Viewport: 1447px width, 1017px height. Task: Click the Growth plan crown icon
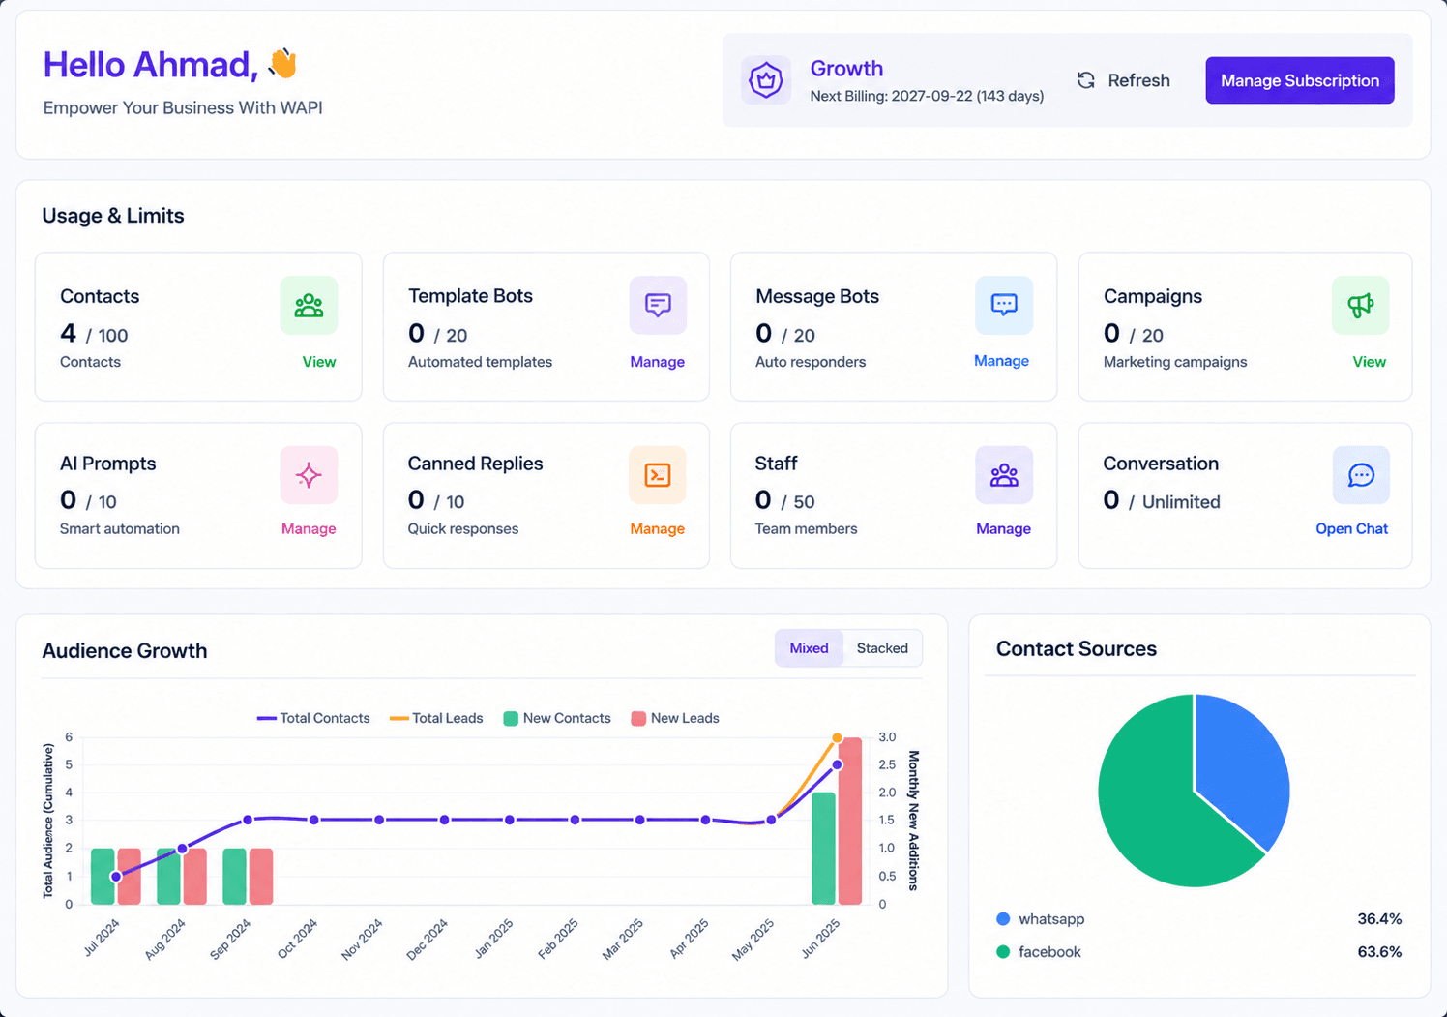click(x=766, y=80)
